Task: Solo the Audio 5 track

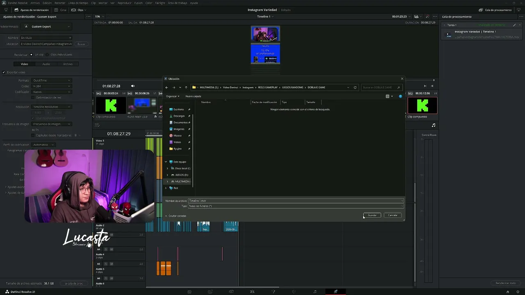Action: 105,264
